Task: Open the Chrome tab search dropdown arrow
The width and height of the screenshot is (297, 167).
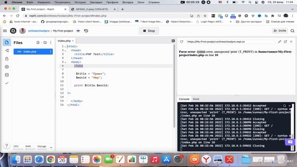Action: click(292, 9)
